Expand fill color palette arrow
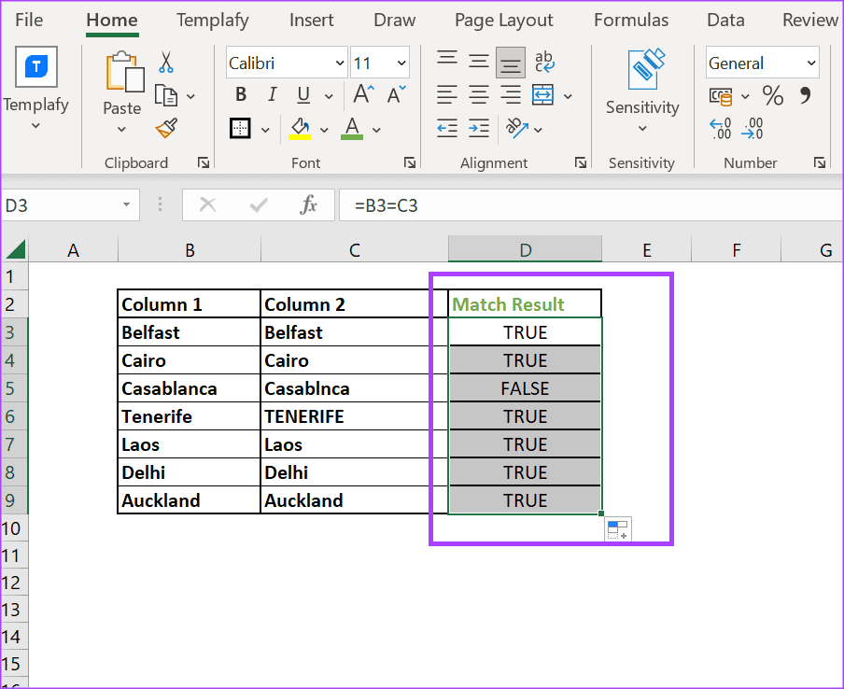This screenshot has height=689, width=844. pos(323,130)
